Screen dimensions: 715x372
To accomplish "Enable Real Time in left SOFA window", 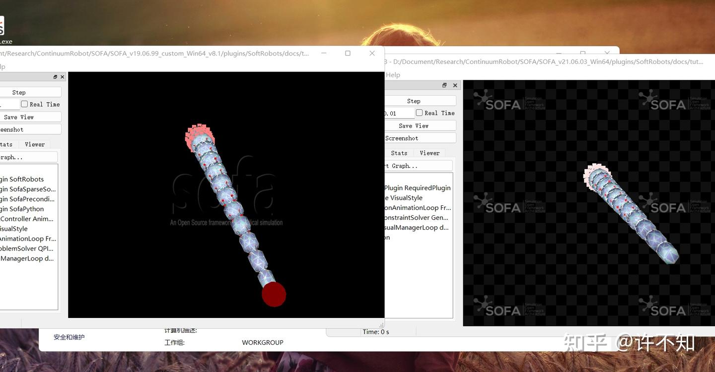I will coord(24,104).
